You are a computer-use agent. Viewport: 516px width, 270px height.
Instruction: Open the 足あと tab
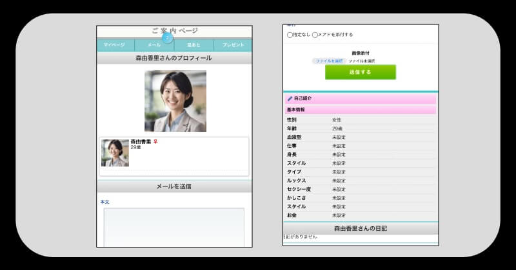tap(194, 45)
